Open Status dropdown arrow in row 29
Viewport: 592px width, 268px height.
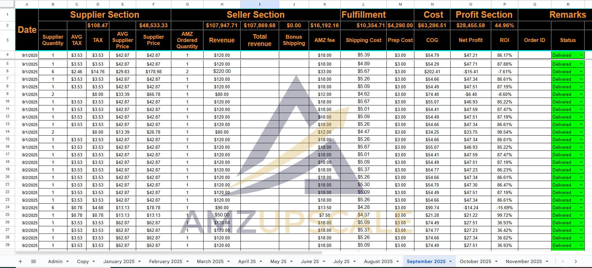581,245
